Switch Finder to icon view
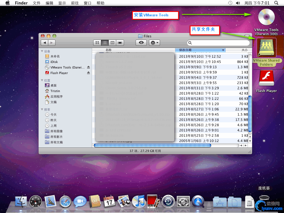 [x=97, y=43]
